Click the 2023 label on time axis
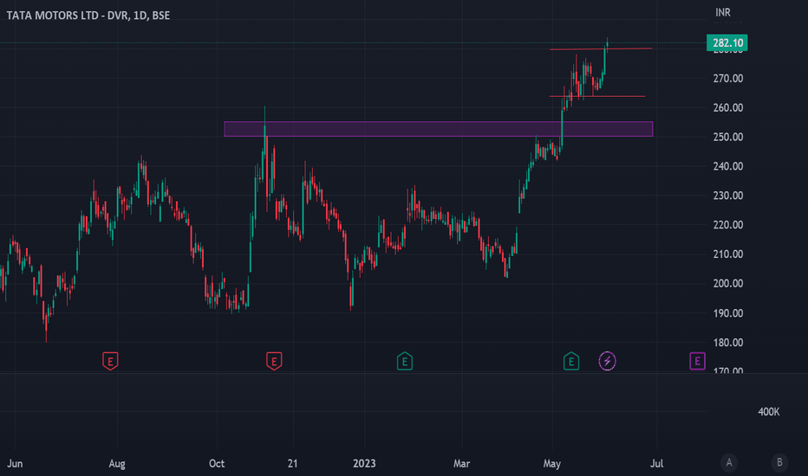The height and width of the screenshot is (476, 808). coord(364,463)
